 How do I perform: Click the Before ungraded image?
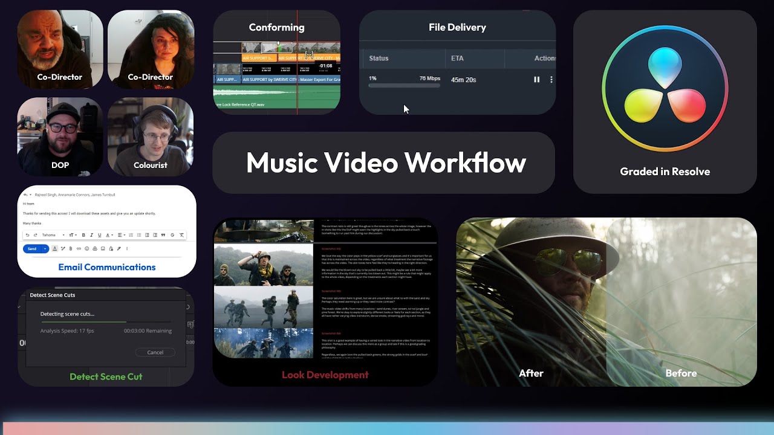[x=681, y=302]
